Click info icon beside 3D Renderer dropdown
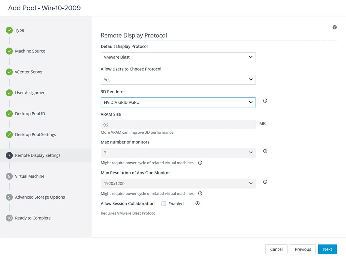 coord(265,101)
